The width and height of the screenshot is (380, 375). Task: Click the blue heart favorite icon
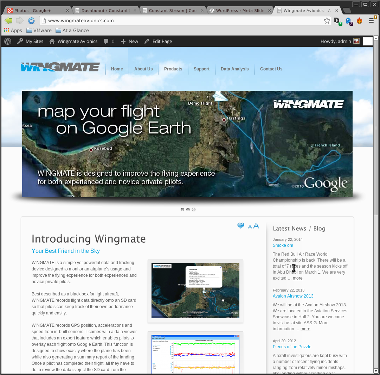[x=241, y=226]
